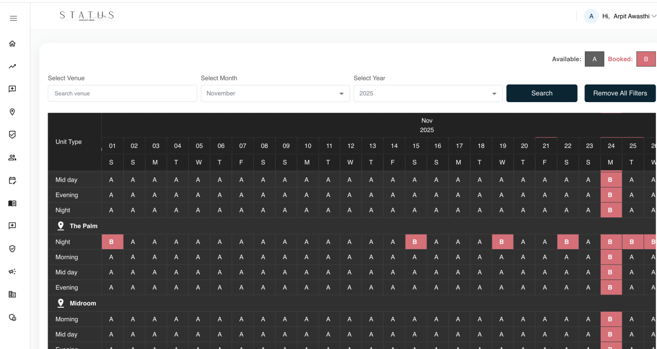Select the Midroom venue heading

[x=83, y=303]
